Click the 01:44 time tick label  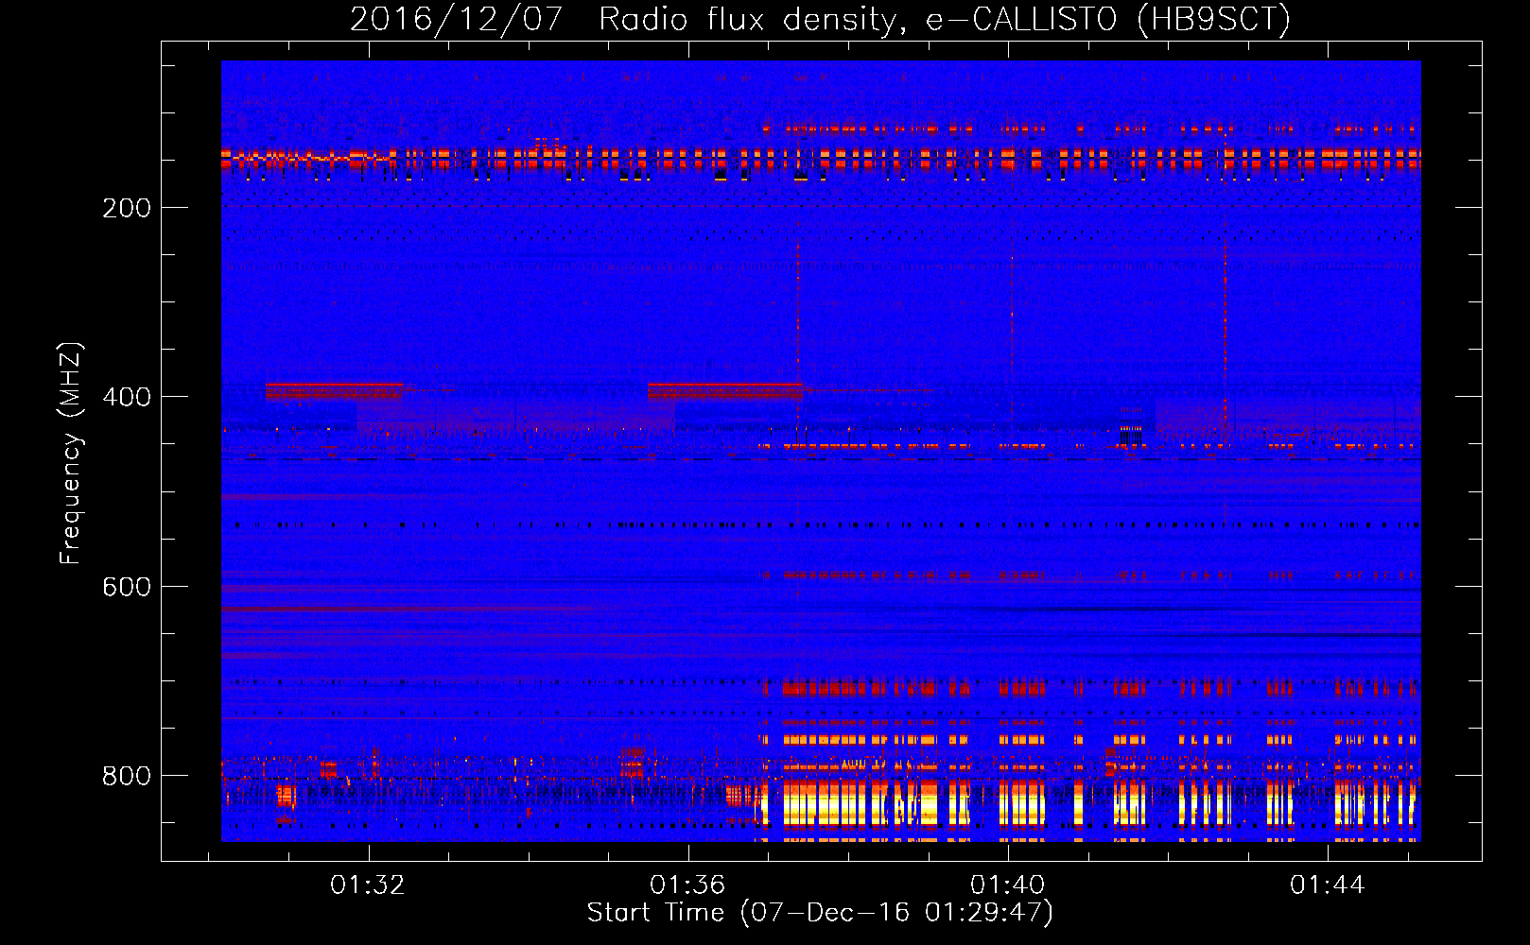click(x=1328, y=885)
